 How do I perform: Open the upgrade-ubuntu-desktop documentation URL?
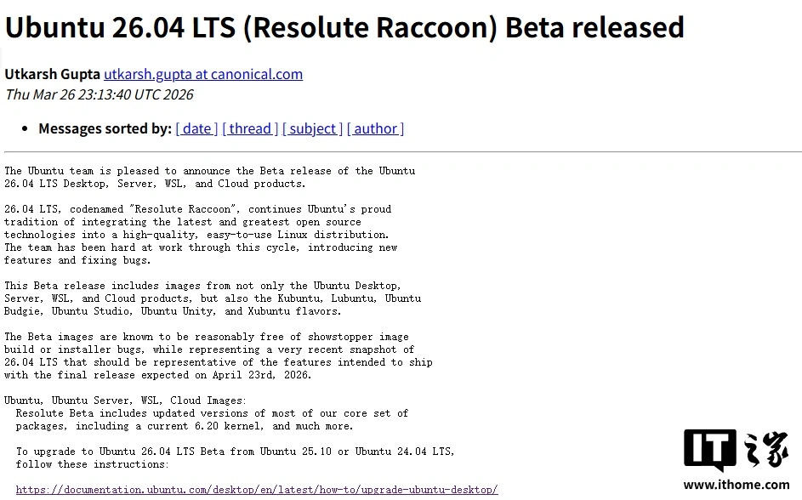pyautogui.click(x=256, y=490)
